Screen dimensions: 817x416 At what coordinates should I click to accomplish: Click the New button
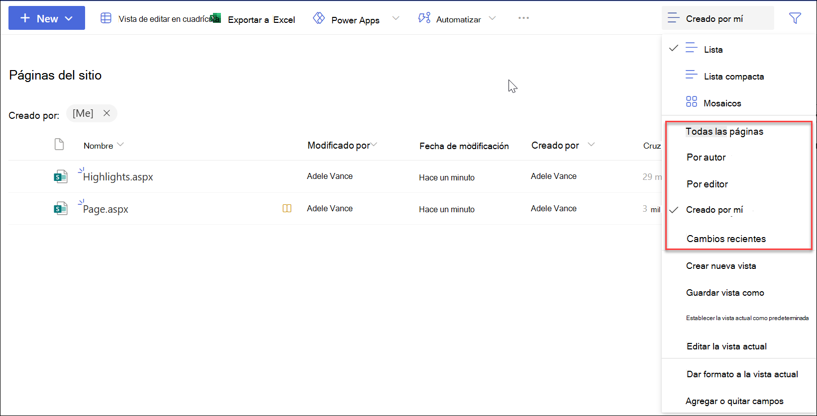[47, 18]
